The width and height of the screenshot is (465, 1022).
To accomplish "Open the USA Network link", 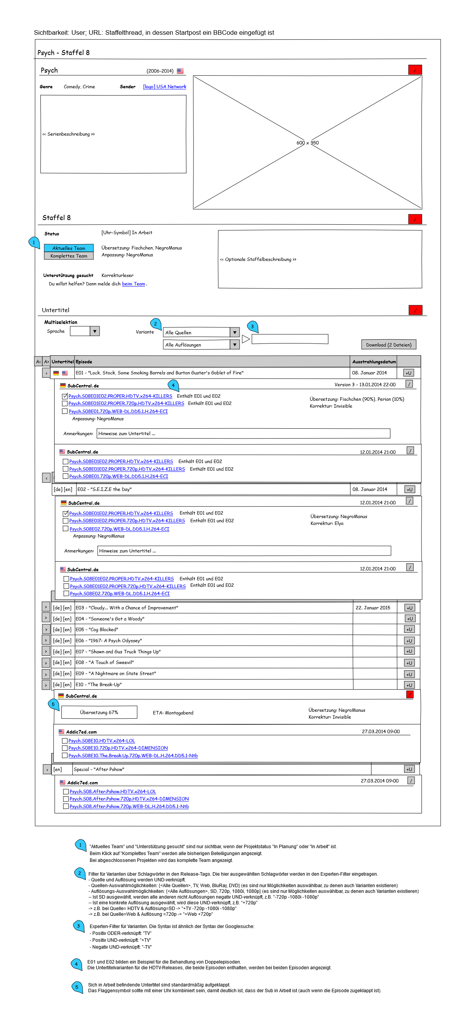I will pos(164,86).
